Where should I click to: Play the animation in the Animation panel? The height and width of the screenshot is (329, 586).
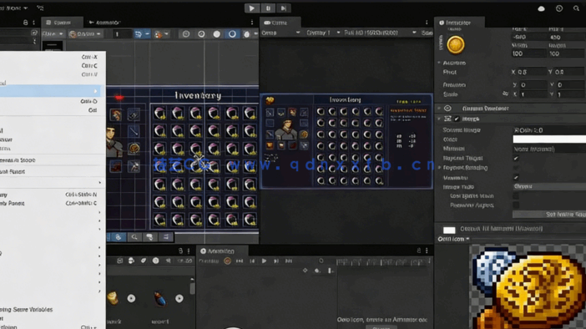pyautogui.click(x=265, y=261)
